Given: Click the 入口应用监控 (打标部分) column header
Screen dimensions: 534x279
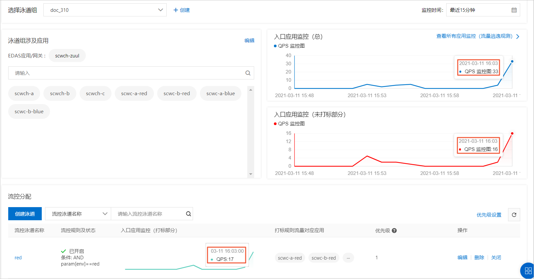Looking at the screenshot, I should coord(149,230).
